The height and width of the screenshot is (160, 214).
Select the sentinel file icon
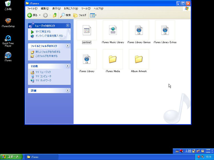(x=87, y=30)
